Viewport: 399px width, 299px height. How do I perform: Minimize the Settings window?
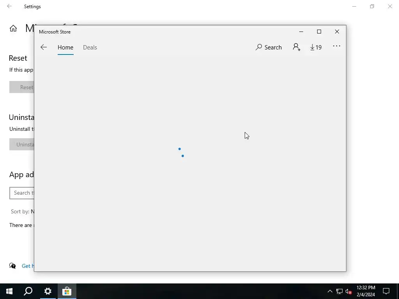[354, 6]
